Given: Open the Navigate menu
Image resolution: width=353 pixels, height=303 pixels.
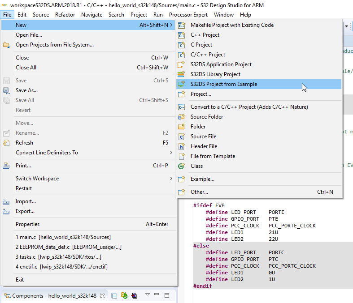Looking at the screenshot, I should [92, 15].
